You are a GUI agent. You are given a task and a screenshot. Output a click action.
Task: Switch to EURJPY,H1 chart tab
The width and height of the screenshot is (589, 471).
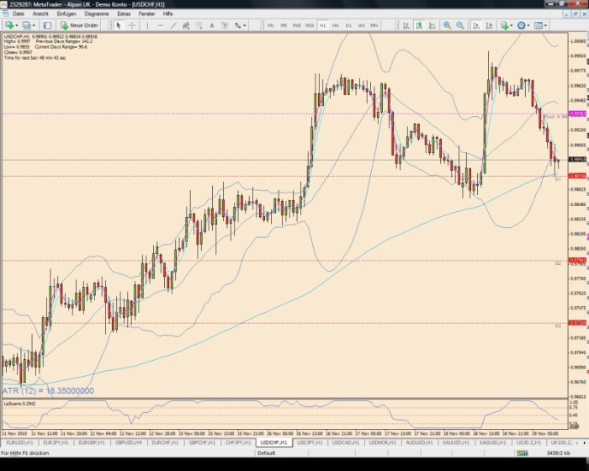[x=56, y=442]
